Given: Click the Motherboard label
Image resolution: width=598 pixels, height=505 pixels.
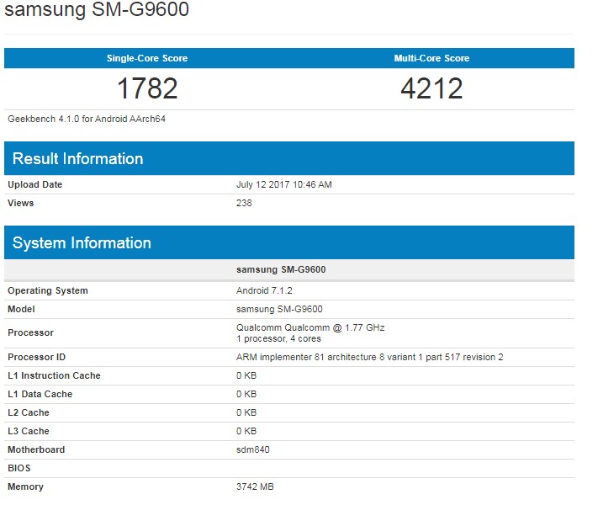Looking at the screenshot, I should coord(36,449).
